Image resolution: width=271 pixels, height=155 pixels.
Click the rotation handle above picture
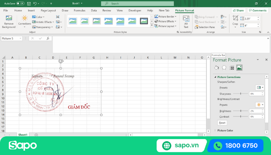[61, 61]
